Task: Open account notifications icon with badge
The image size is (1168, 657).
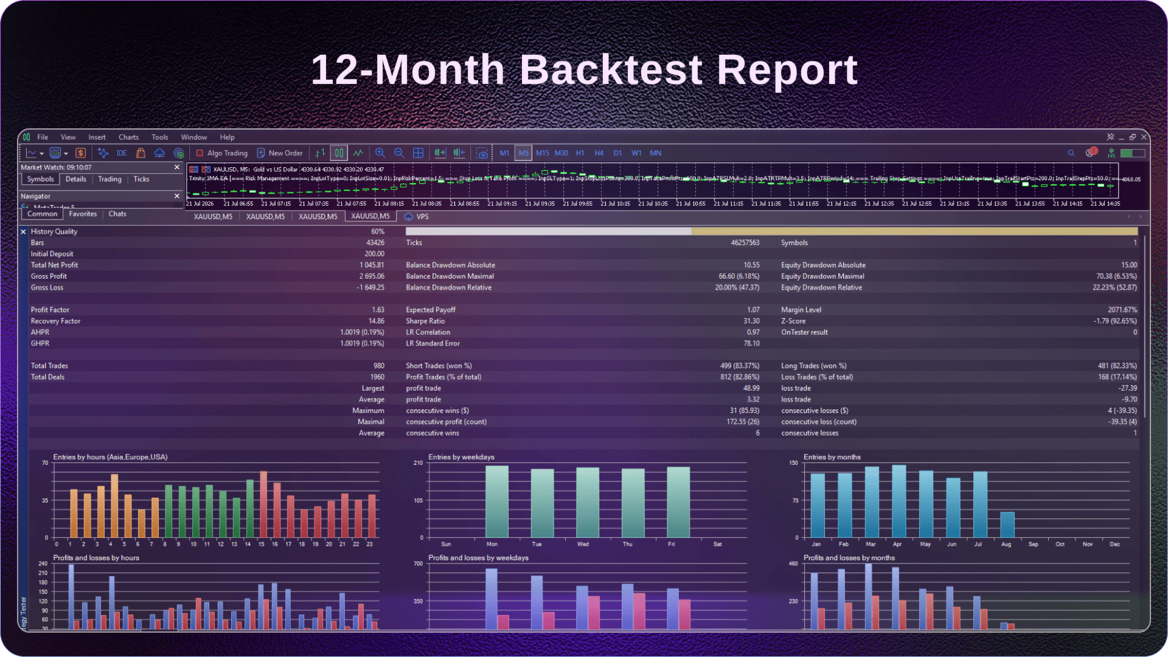Action: [1091, 152]
